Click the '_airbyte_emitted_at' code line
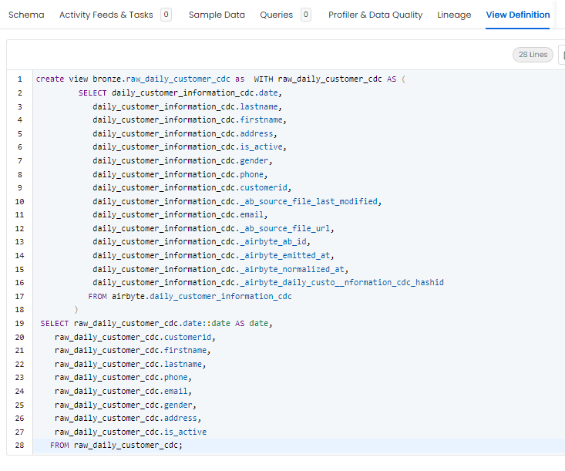Screen dimensions: 565x471 tap(214, 255)
